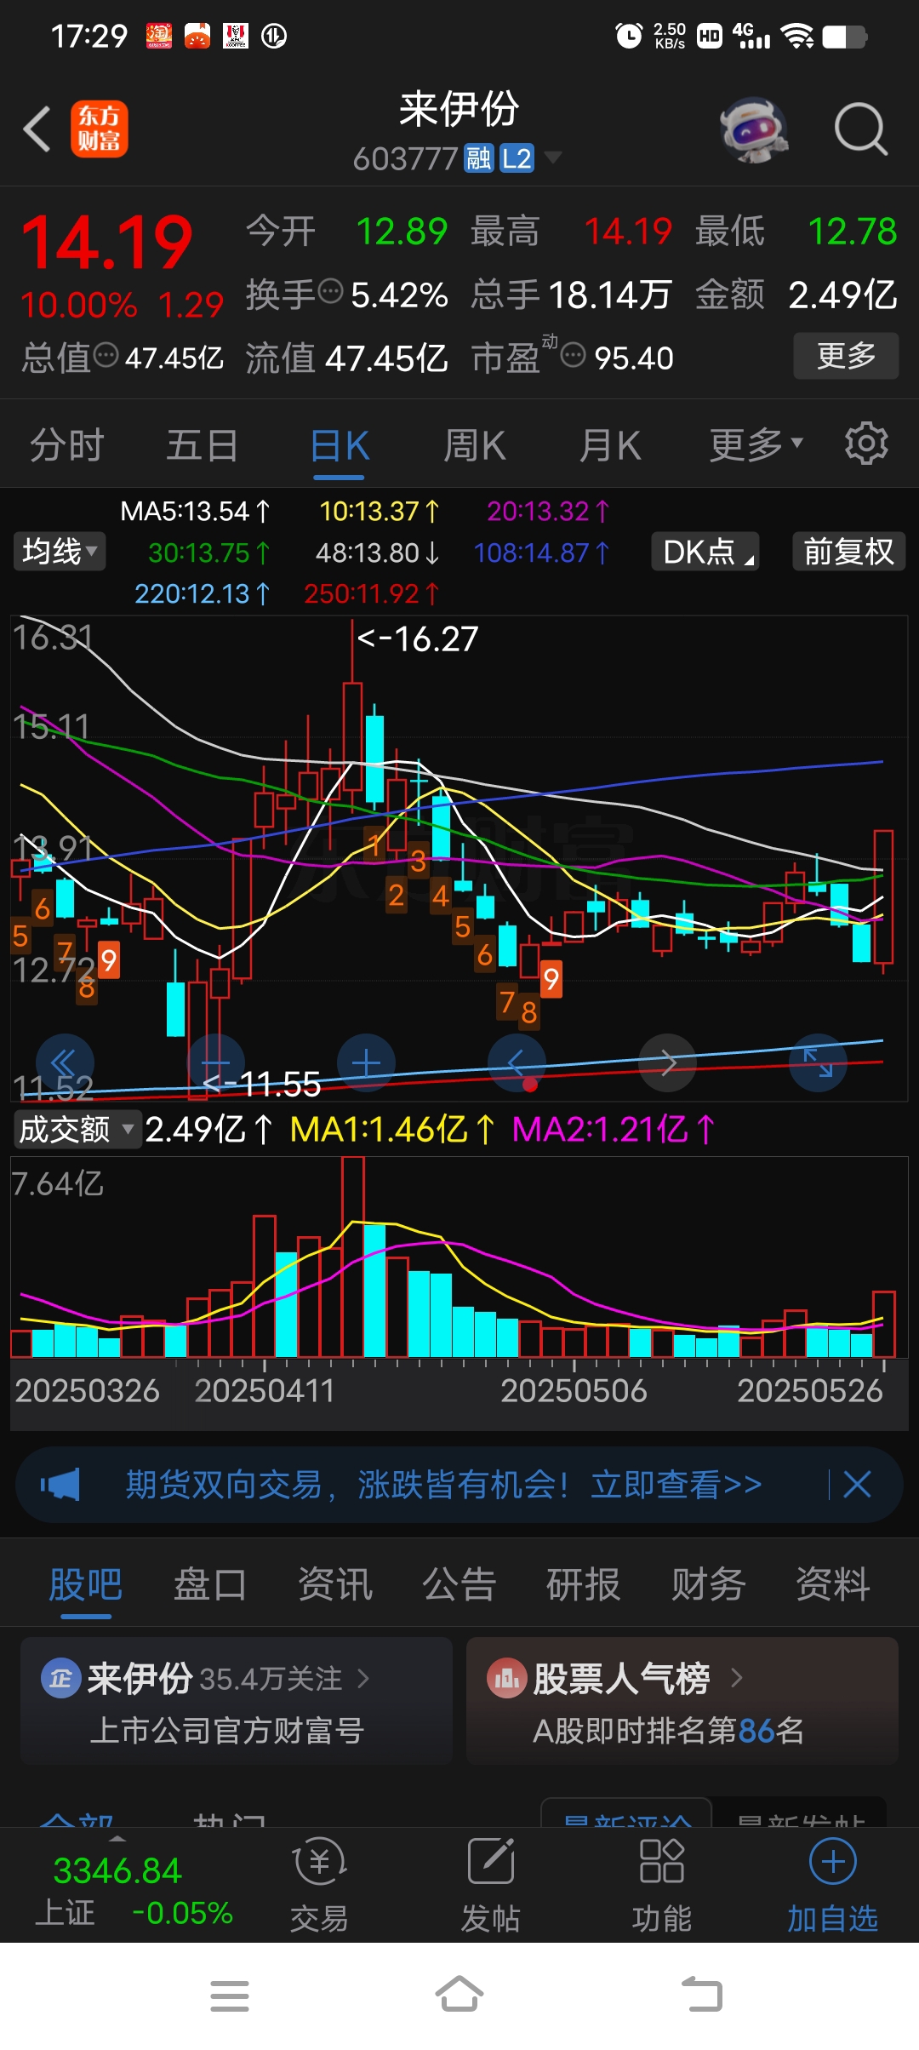919x2050 pixels.
Task: Tap the 14.19 current price
Action: click(x=107, y=243)
